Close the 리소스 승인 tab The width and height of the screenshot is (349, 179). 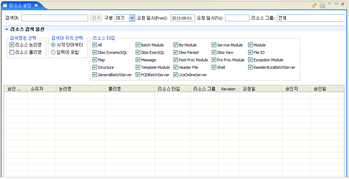36,5
